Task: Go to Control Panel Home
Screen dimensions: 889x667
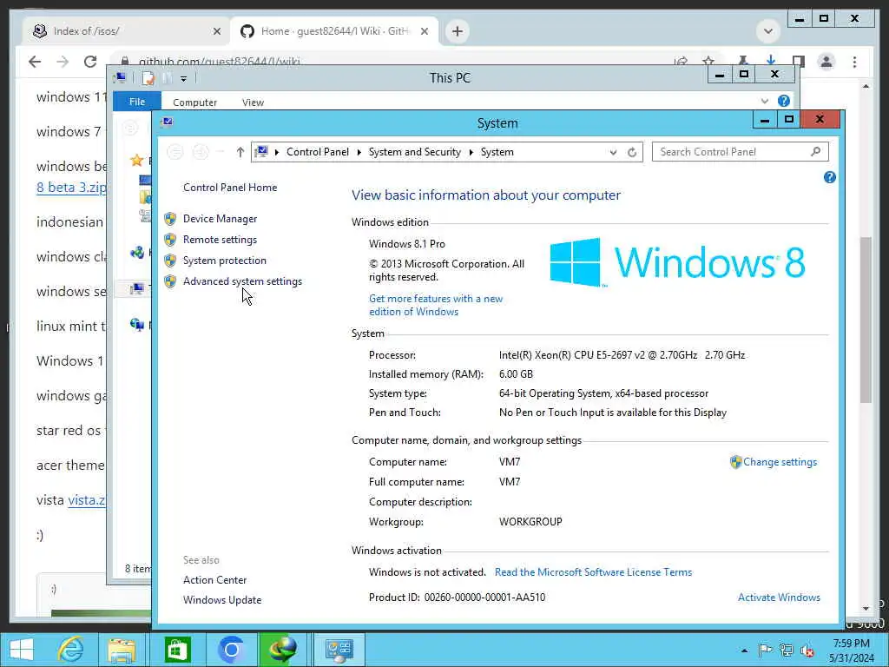Action: (x=230, y=188)
